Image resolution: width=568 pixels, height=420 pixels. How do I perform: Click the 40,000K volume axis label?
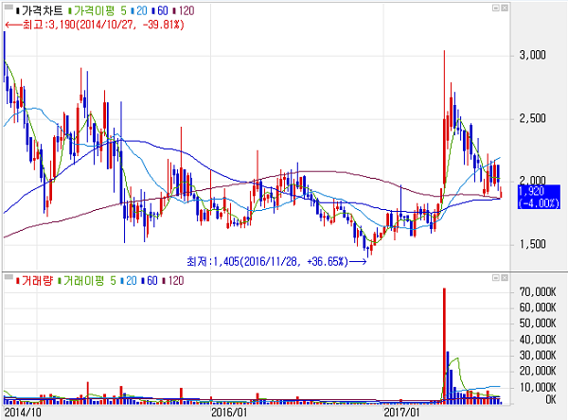tap(538, 340)
